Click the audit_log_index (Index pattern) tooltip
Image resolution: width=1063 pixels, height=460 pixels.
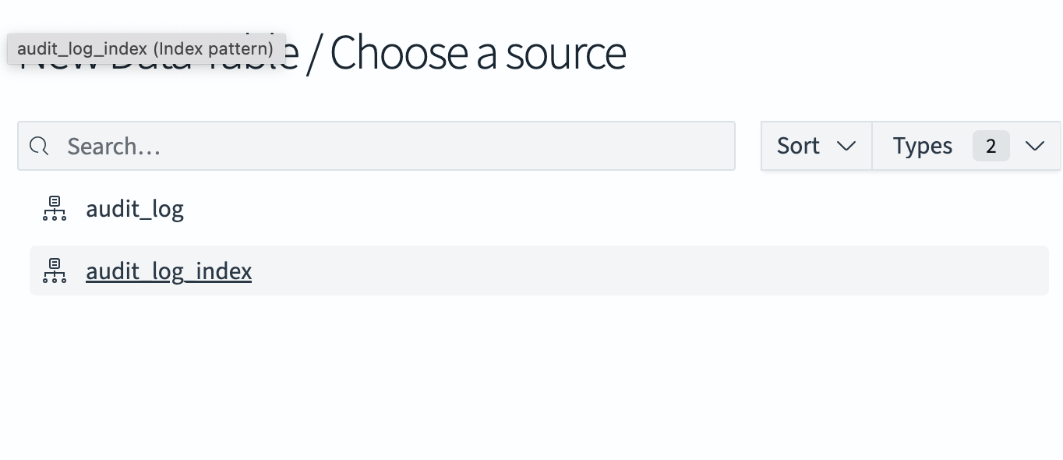point(146,48)
